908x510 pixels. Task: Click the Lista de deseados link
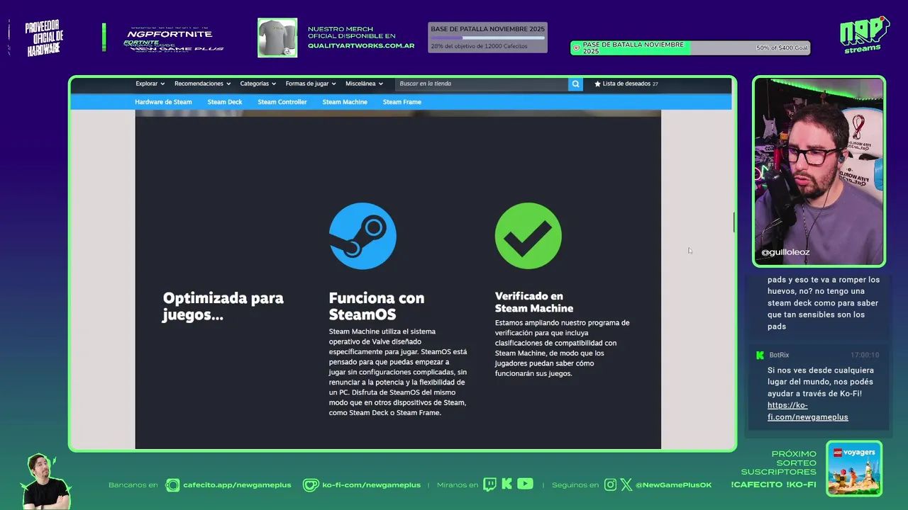click(x=626, y=84)
